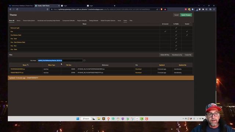Click the green C application taskbar icon

click(142, 119)
